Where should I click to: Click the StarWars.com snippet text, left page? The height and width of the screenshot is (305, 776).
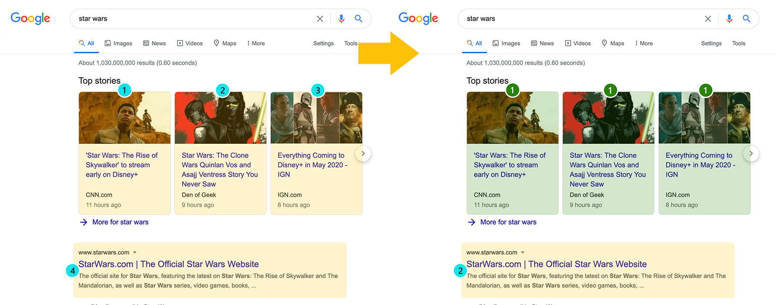(208, 281)
